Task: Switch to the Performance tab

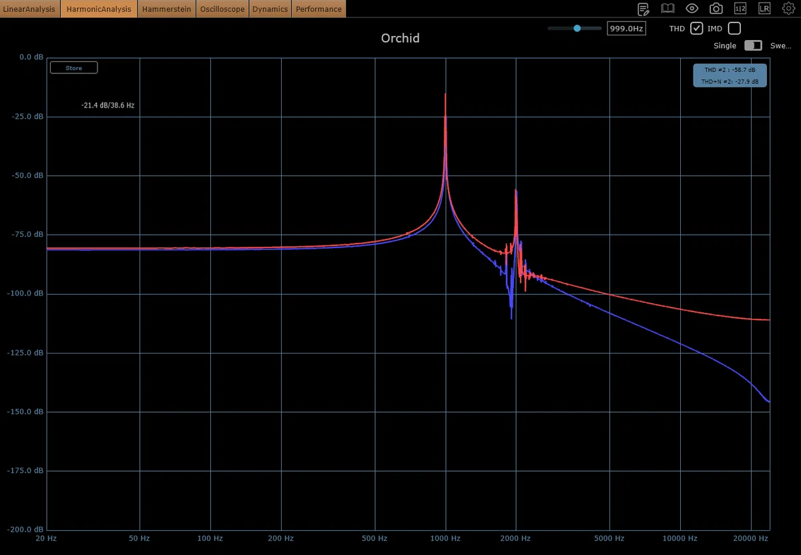Action: (318, 9)
